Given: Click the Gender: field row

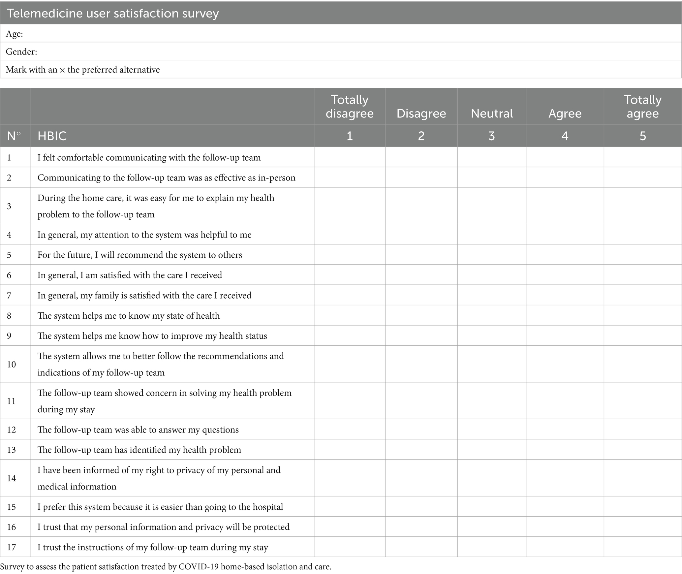Looking at the screenshot, I should tap(341, 51).
